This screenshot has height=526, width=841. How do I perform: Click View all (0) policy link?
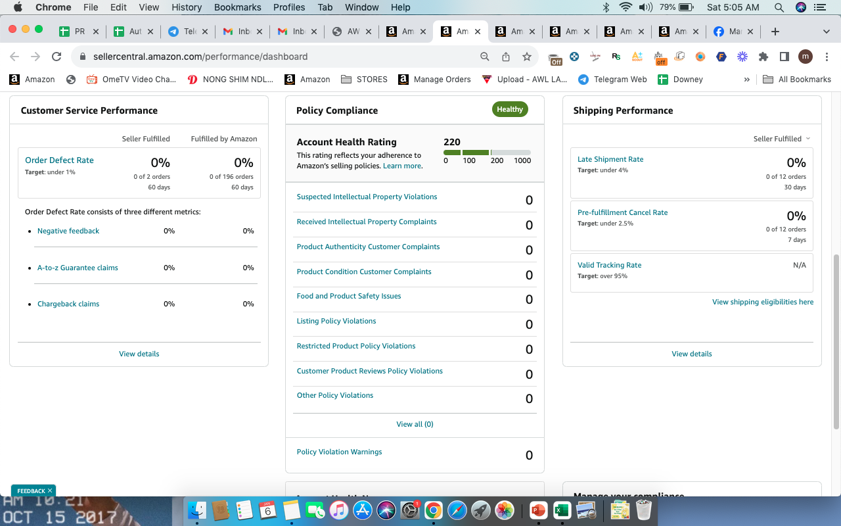tap(415, 424)
